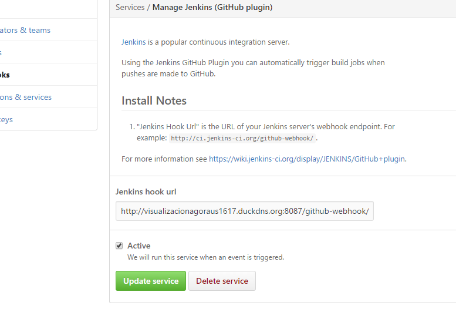Click the Update service button

(151, 281)
